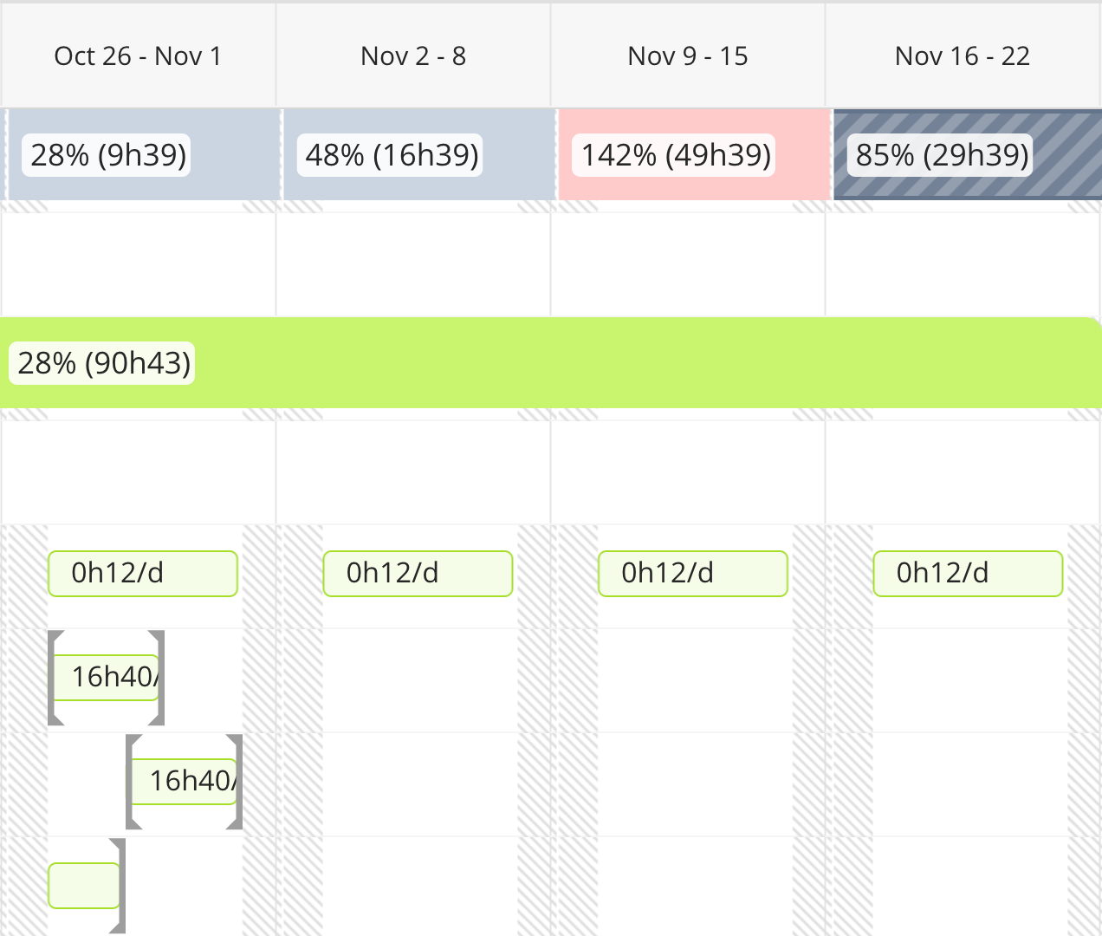
Task: Click the Oct 26 - Nov 1 week header
Action: coord(138,56)
